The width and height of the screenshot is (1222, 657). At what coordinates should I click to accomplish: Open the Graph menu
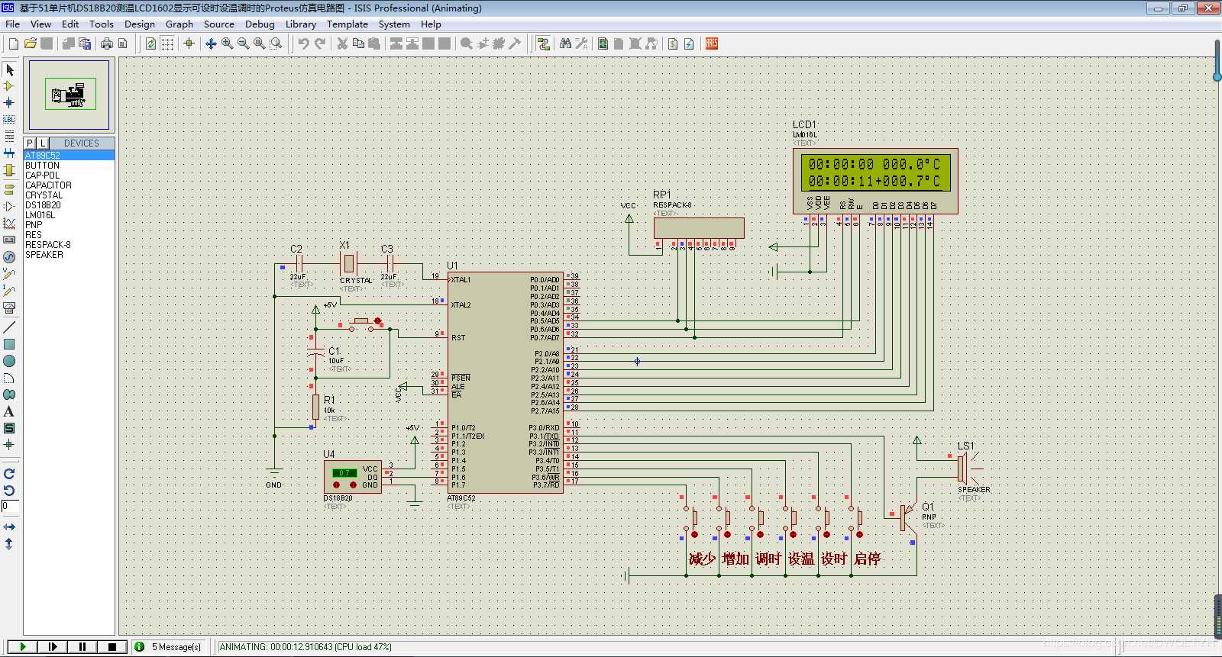179,24
